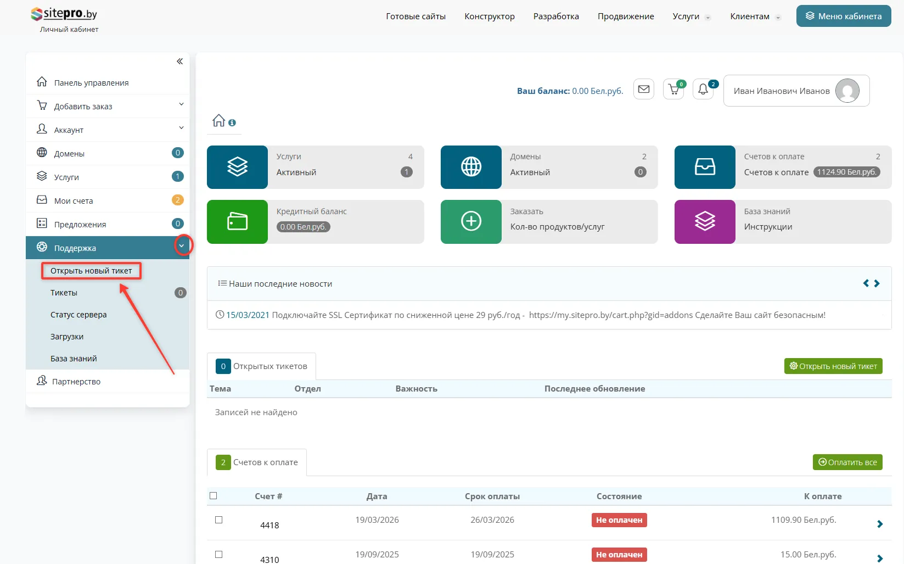The width and height of the screenshot is (904, 564).
Task: Open the SSL news date link 15/03/2021
Action: click(x=248, y=315)
